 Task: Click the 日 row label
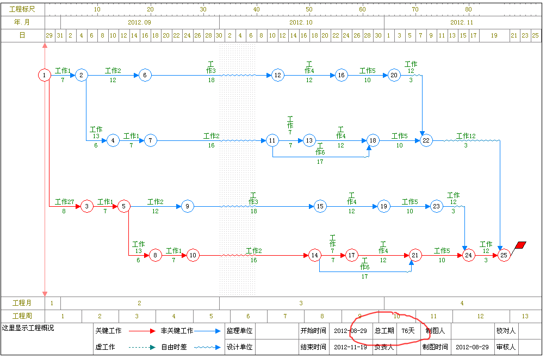tap(22, 35)
